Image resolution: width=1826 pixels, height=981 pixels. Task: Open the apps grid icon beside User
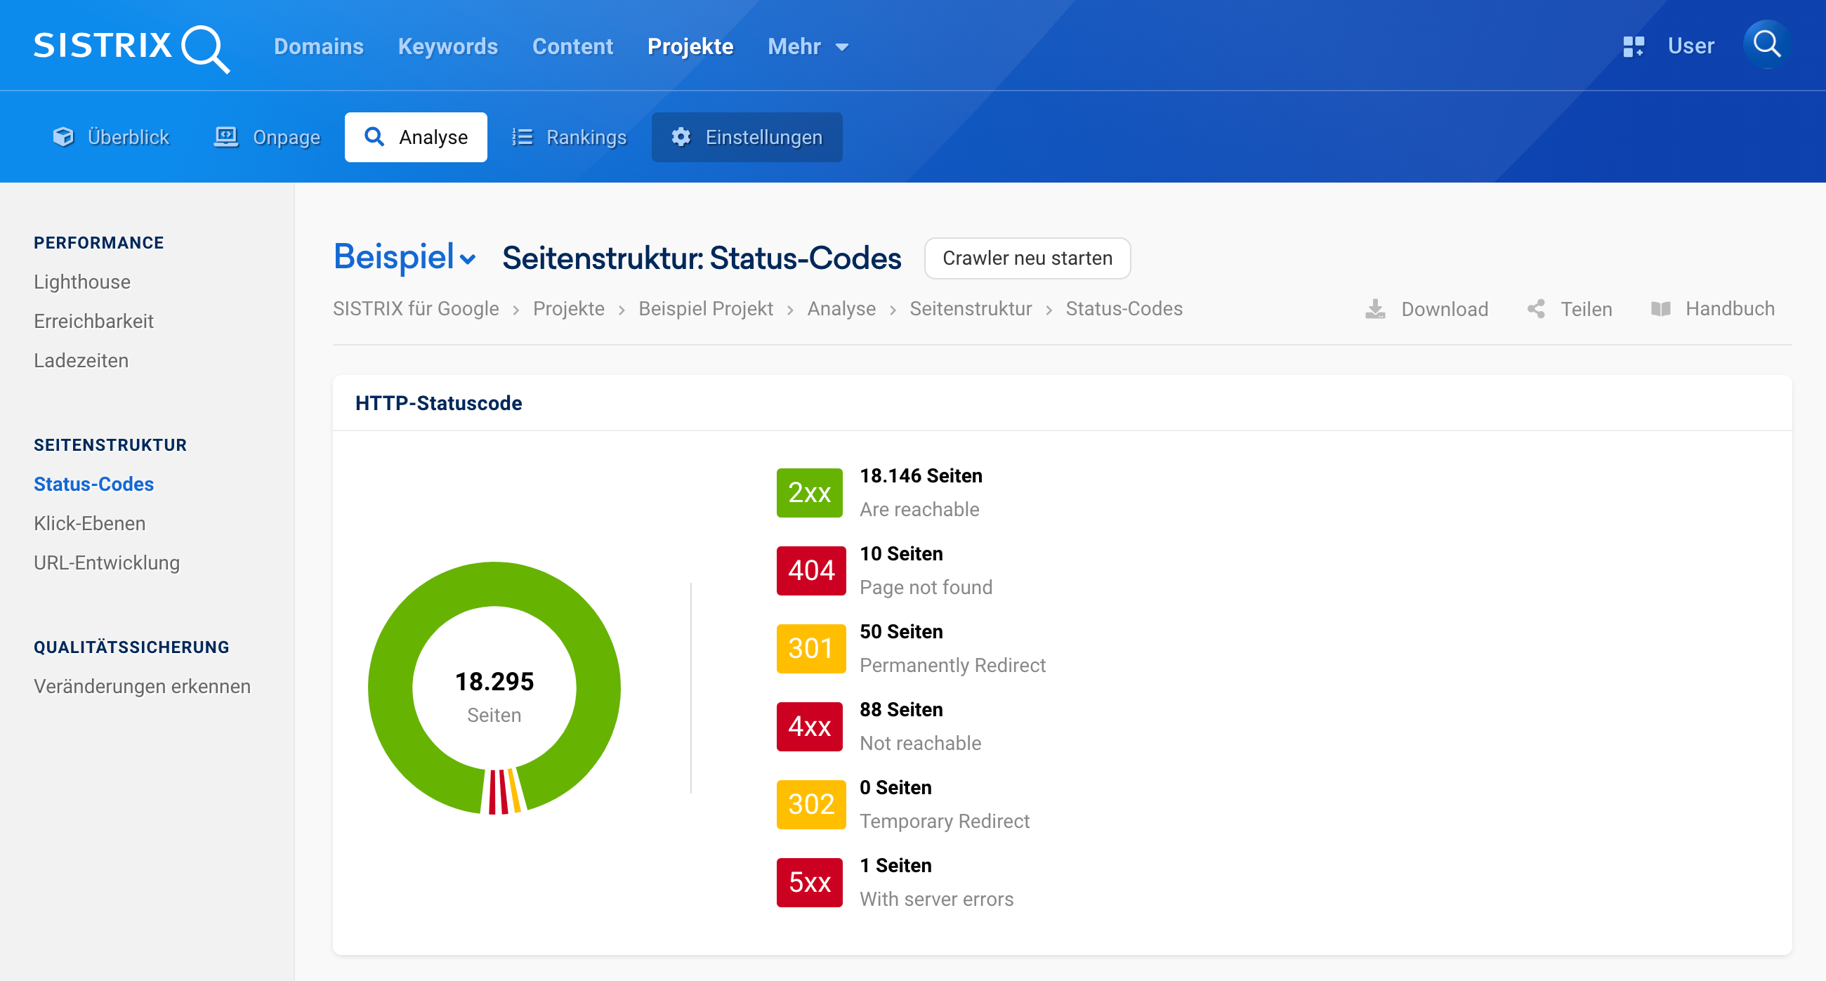(x=1633, y=47)
